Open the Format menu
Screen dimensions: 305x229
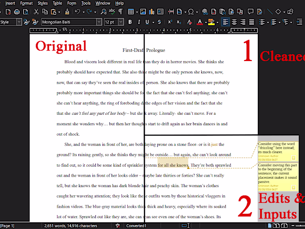point(26,3)
